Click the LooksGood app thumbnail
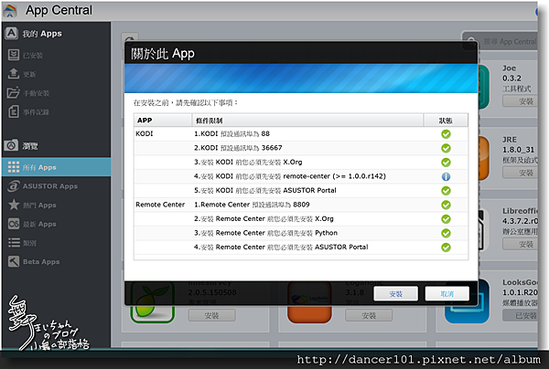 467,302
